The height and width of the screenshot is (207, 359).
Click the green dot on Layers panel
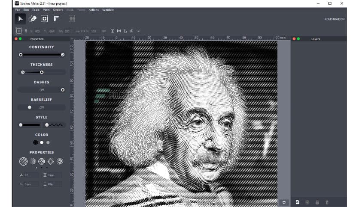coord(298,39)
